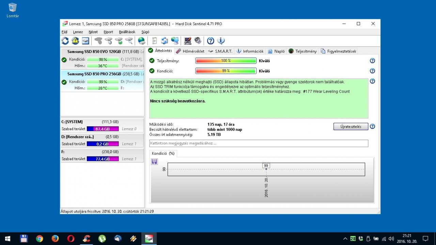Click the PRO disk 28 °C temperature bar

point(103,88)
